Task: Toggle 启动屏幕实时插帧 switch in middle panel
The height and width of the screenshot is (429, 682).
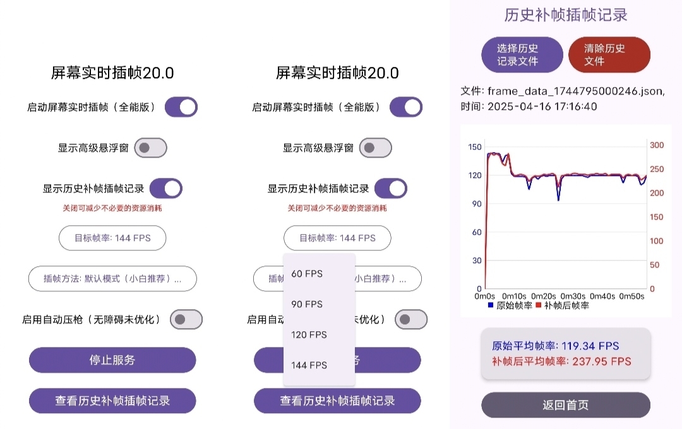Action: coord(406,107)
